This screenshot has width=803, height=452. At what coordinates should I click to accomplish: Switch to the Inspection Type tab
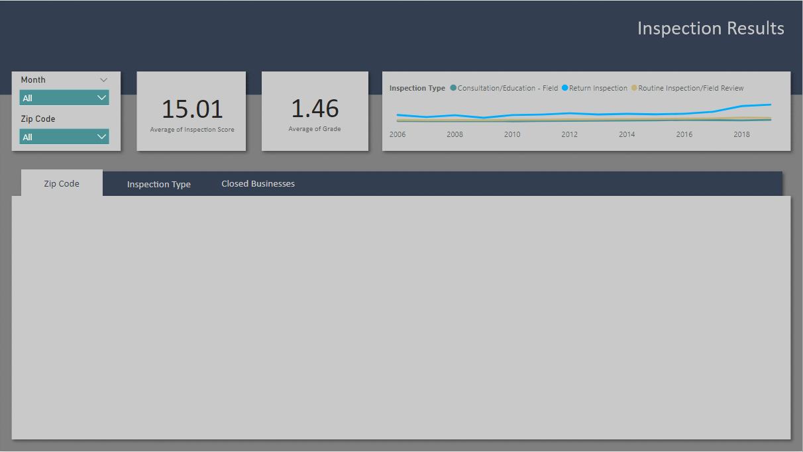pyautogui.click(x=159, y=183)
